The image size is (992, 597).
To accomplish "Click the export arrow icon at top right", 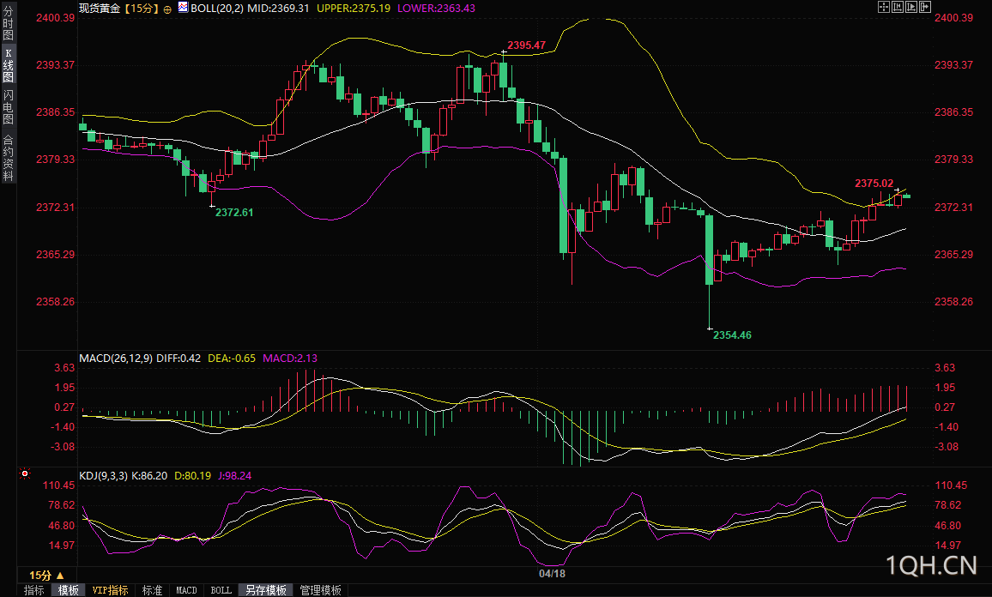I will (925, 7).
